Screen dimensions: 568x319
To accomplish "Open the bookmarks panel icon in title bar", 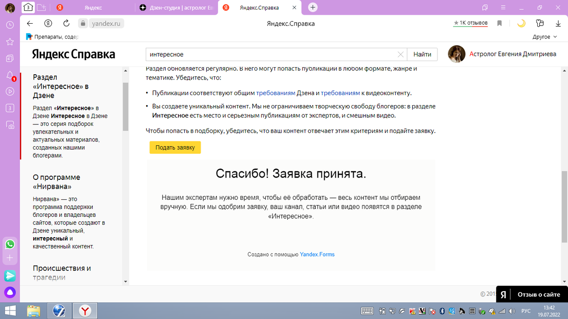I will tap(485, 8).
